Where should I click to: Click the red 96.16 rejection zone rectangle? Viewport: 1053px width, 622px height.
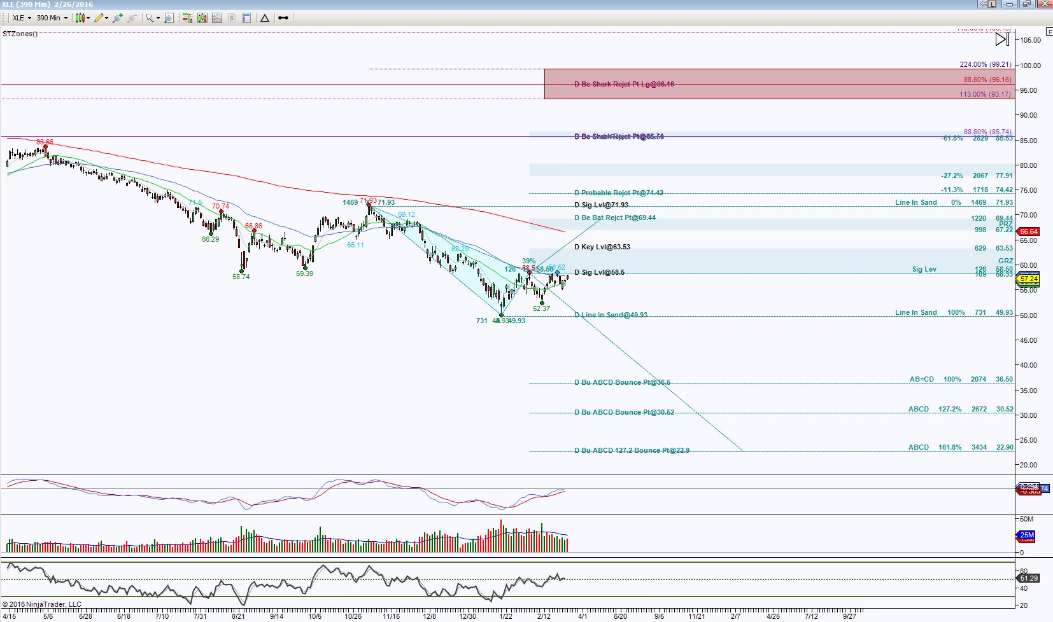tap(779, 84)
